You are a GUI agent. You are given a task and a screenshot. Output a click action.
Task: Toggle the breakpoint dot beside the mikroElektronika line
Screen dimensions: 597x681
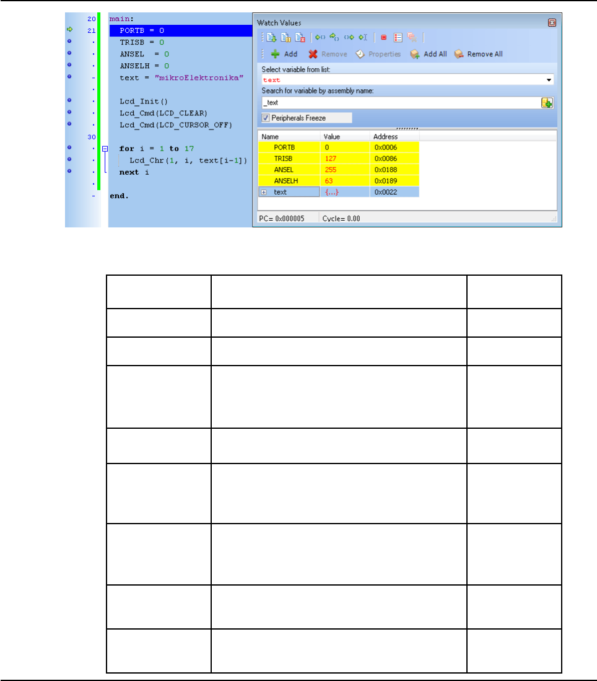pos(69,76)
